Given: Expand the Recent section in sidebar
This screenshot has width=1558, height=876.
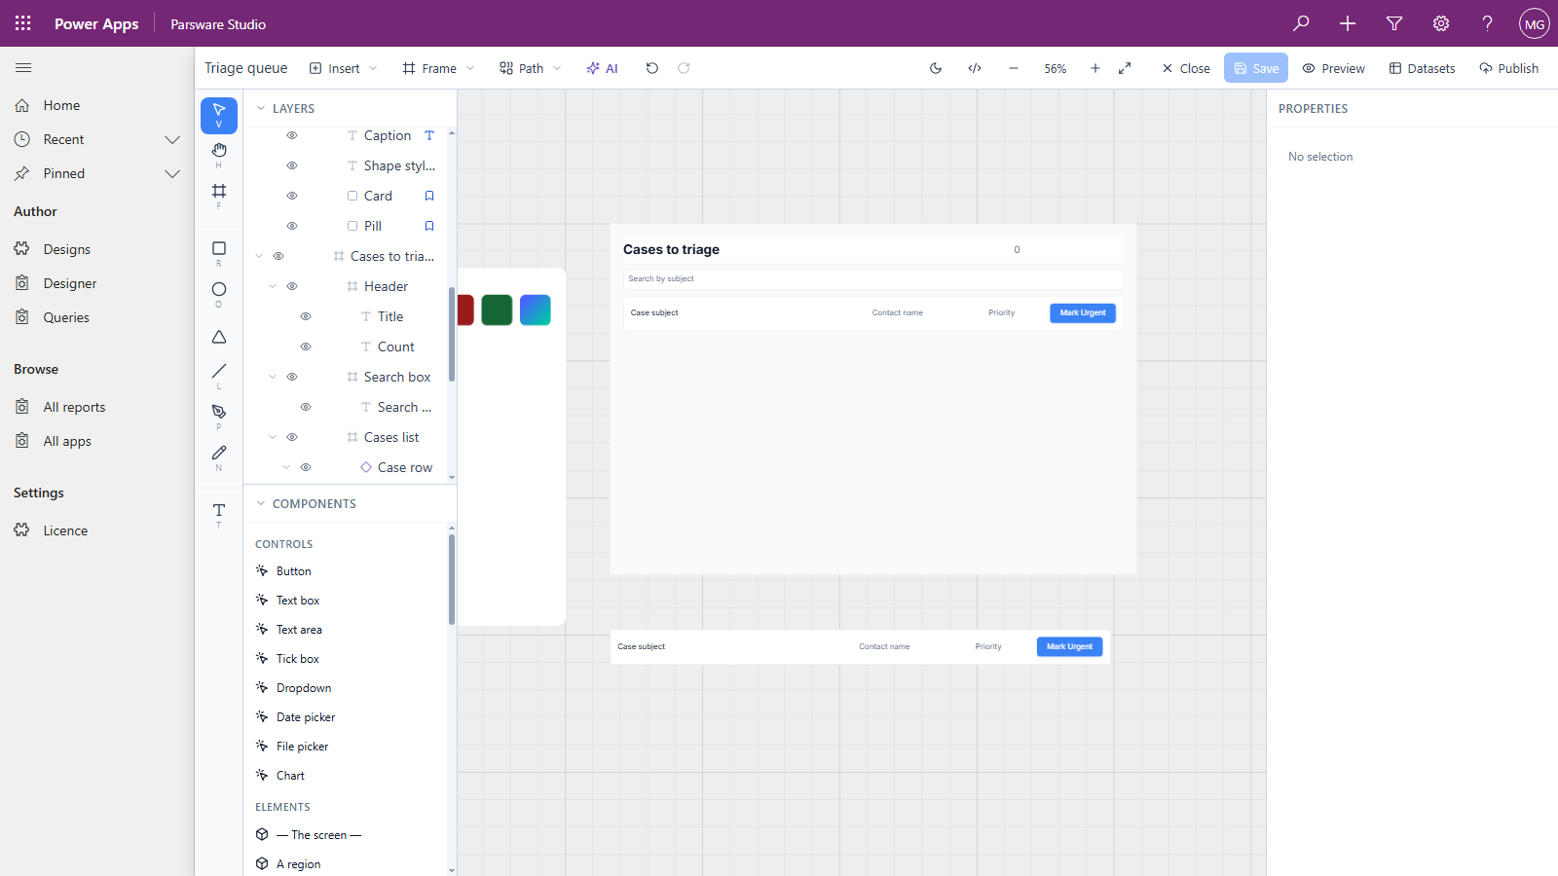Looking at the screenshot, I should click(x=172, y=139).
